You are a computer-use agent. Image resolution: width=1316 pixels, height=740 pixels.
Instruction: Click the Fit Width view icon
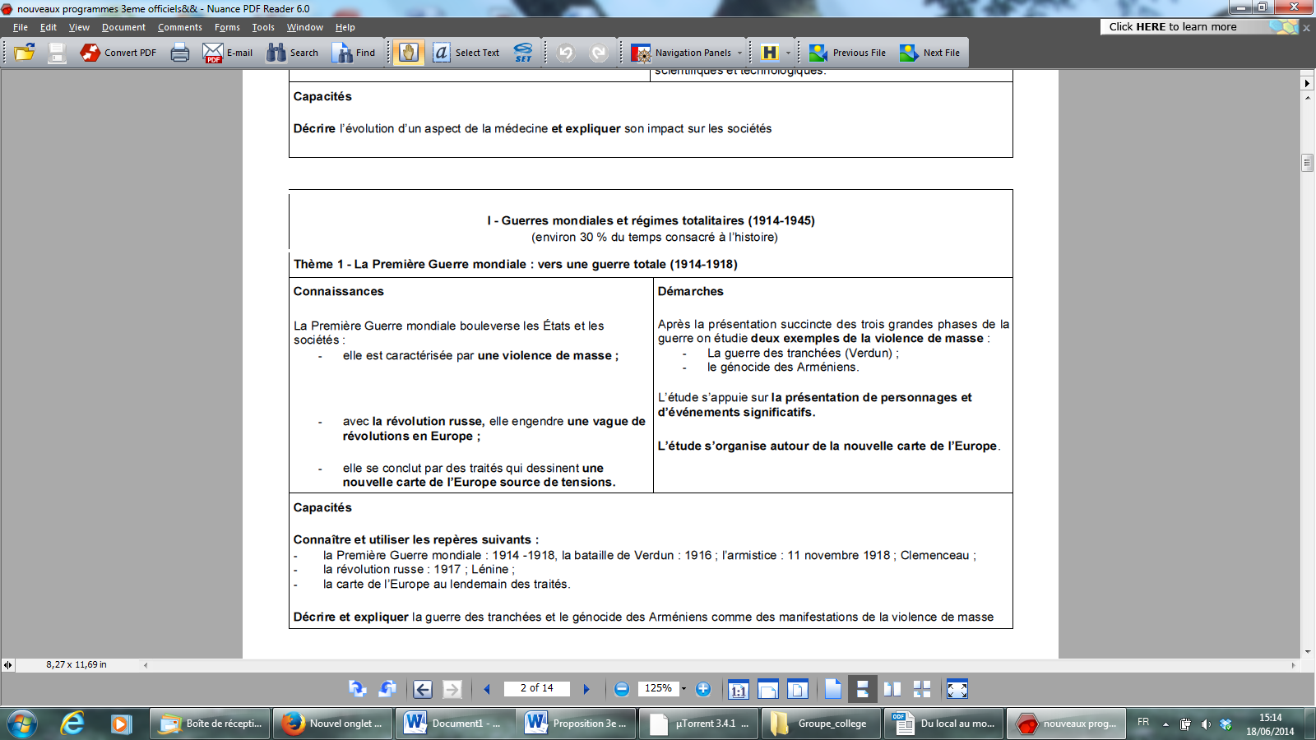pyautogui.click(x=768, y=689)
